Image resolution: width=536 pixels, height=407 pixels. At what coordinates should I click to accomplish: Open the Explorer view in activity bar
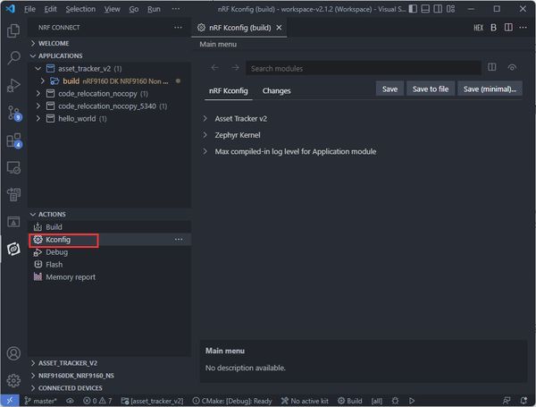(x=13, y=30)
